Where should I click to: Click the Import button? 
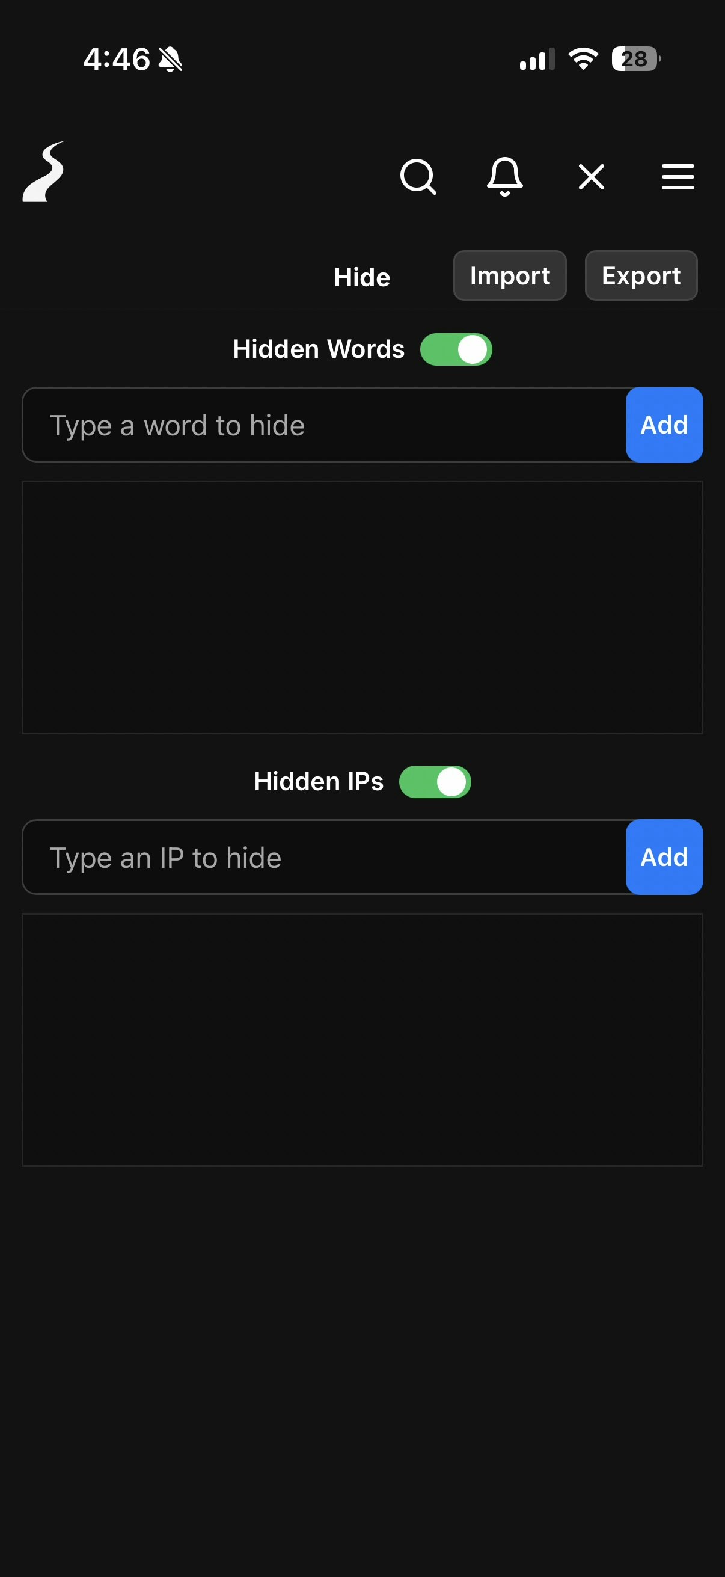[510, 275]
